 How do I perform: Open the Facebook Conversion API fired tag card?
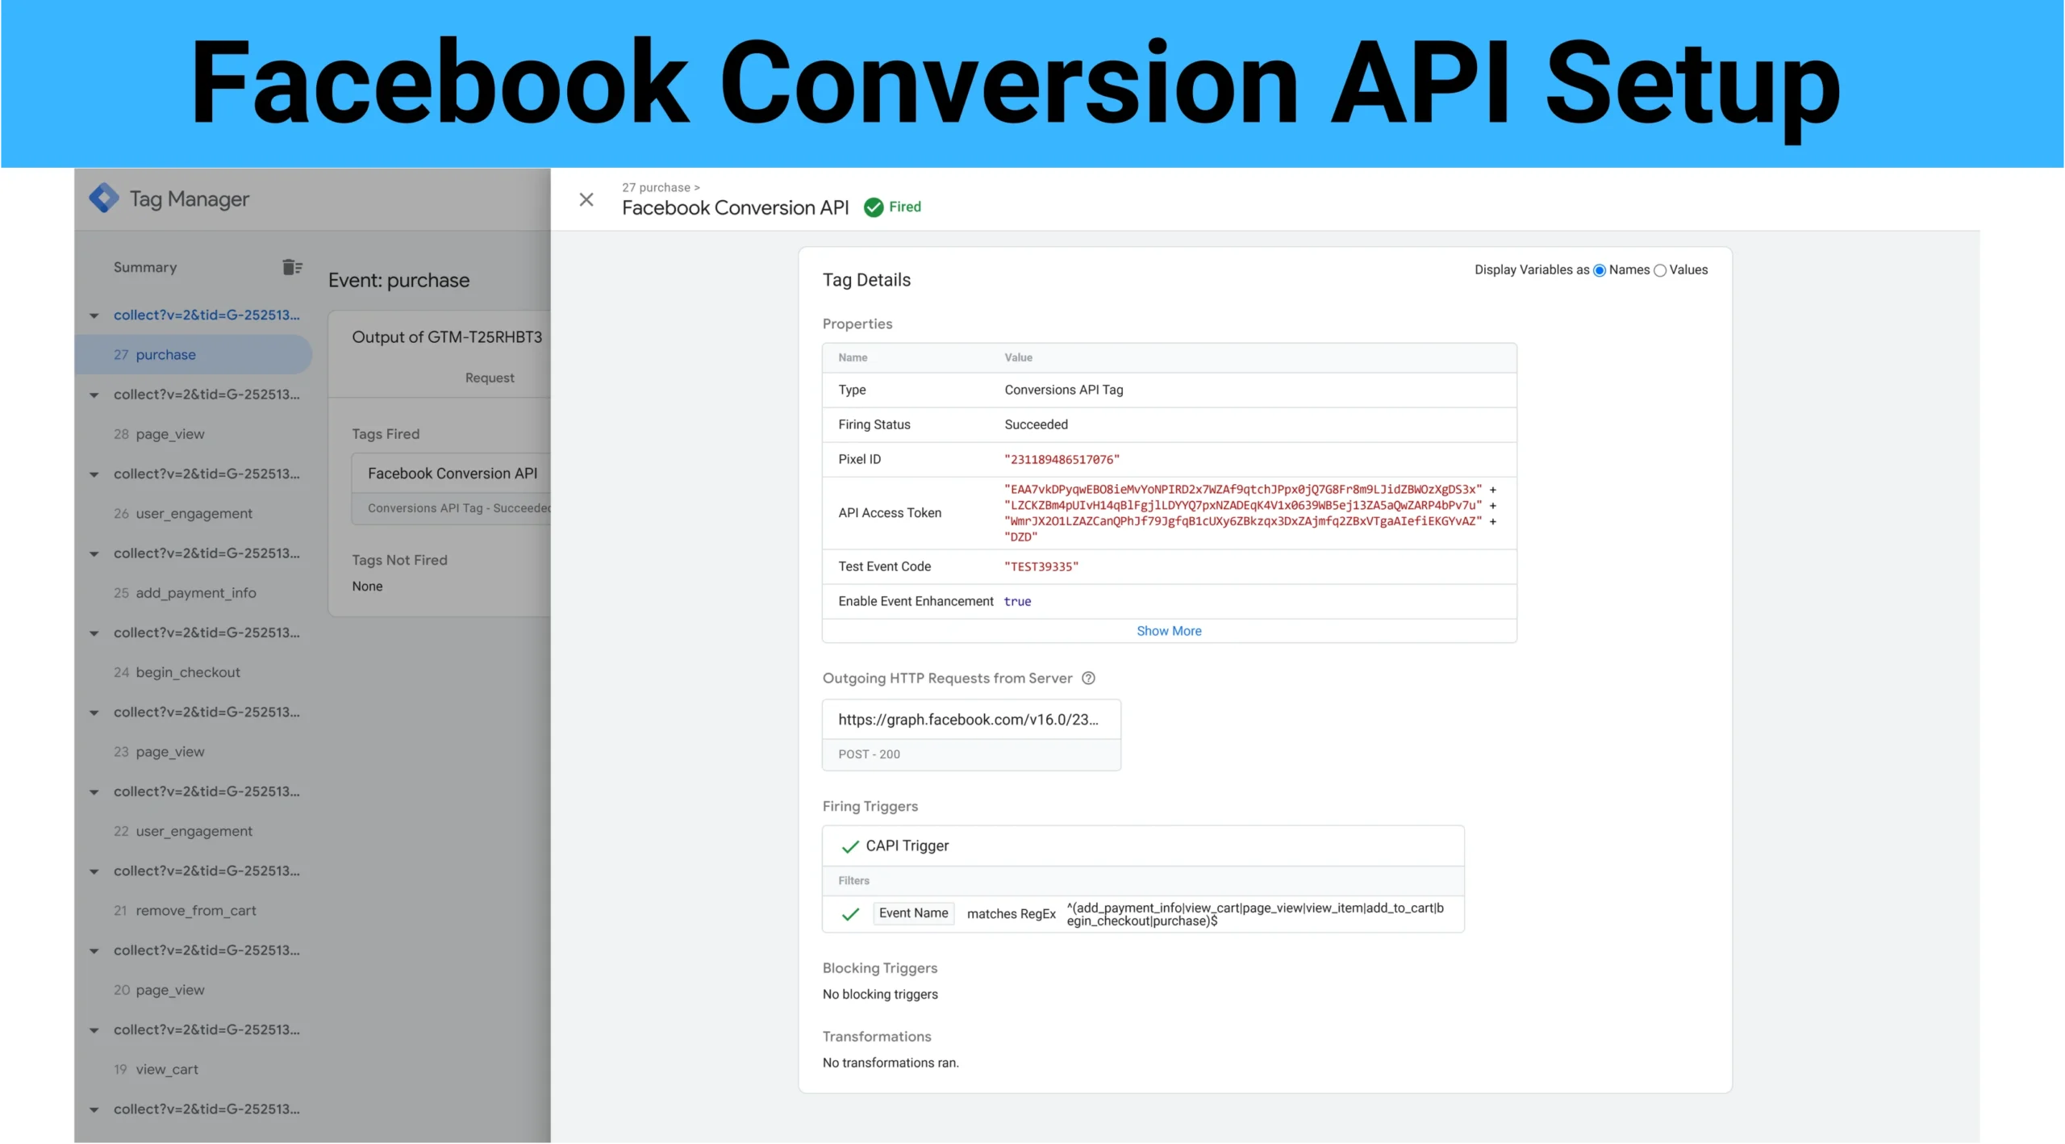(x=452, y=474)
